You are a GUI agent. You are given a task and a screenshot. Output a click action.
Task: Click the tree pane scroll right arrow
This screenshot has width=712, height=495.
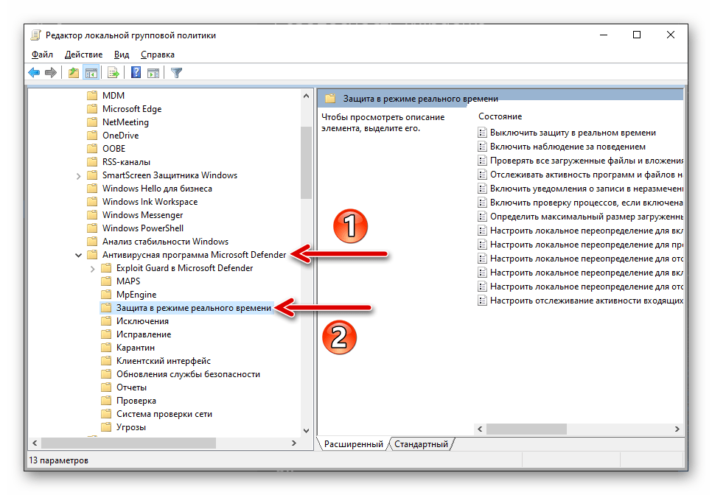tap(294, 443)
